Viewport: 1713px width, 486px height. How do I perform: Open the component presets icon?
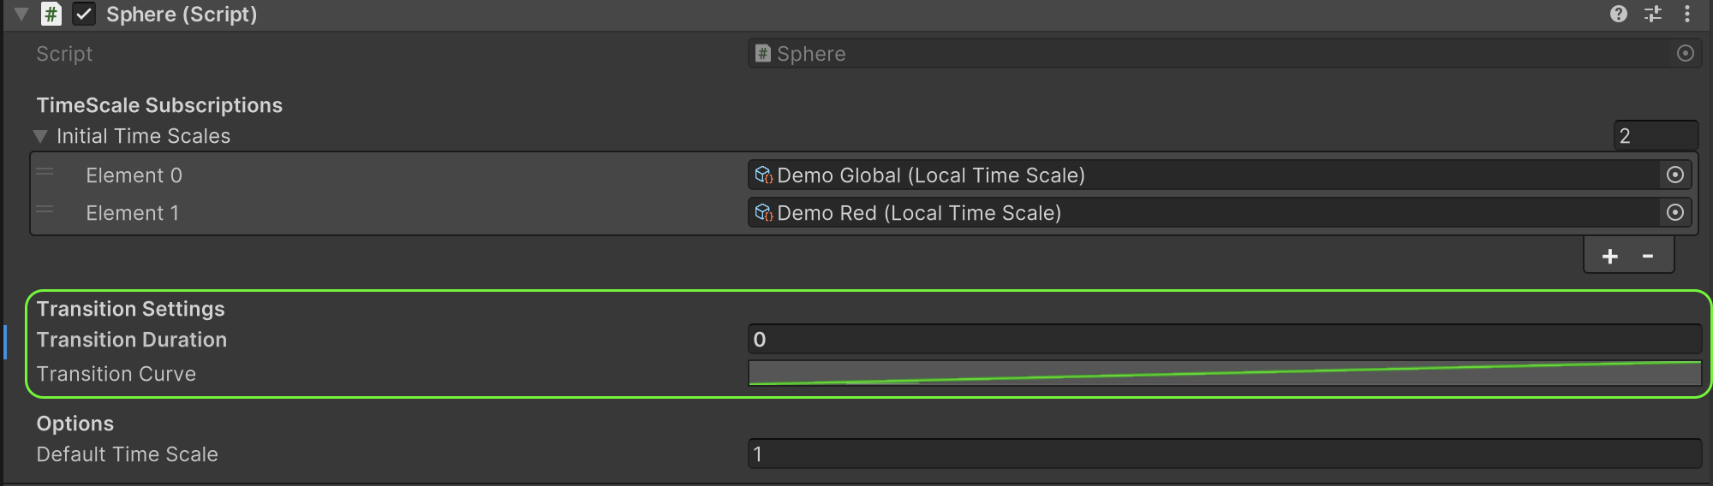tap(1653, 14)
